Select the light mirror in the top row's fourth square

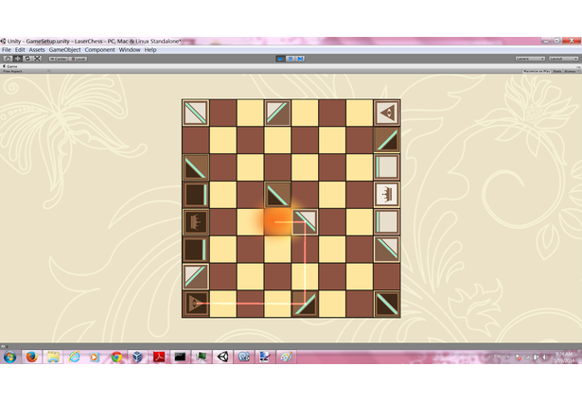tap(277, 113)
